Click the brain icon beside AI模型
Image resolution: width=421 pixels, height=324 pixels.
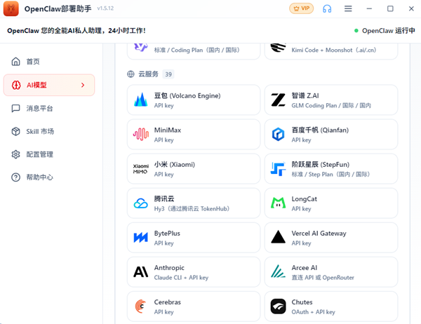click(x=16, y=85)
